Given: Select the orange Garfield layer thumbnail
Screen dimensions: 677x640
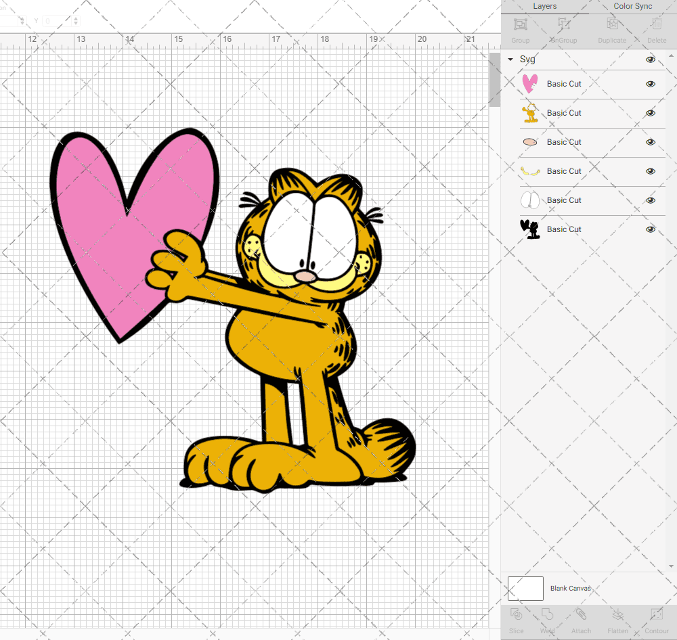Looking at the screenshot, I should [530, 113].
